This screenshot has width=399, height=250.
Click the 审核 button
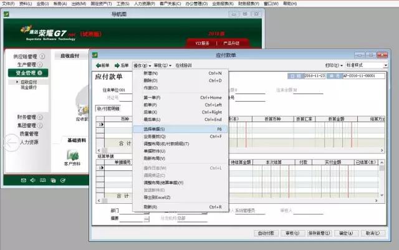point(292,233)
